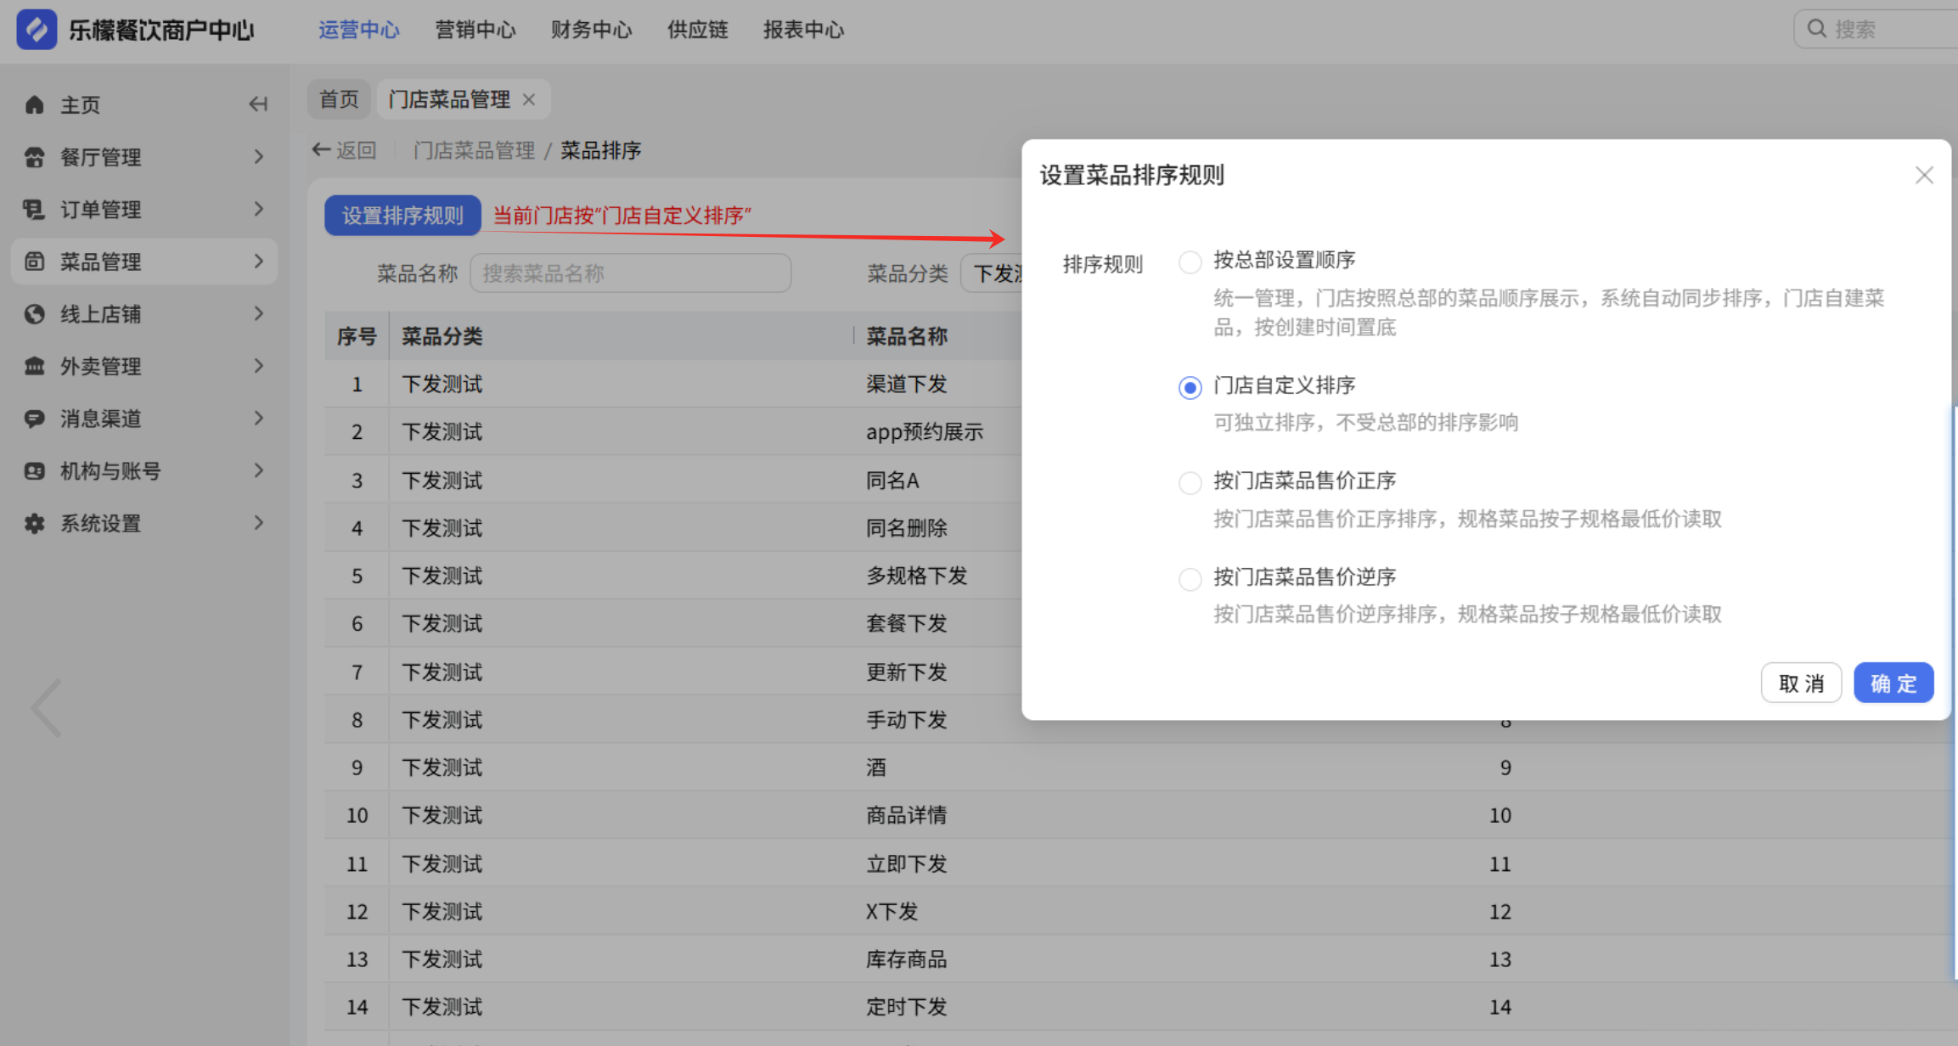Close the 门店菜品管理 tab

(x=529, y=99)
